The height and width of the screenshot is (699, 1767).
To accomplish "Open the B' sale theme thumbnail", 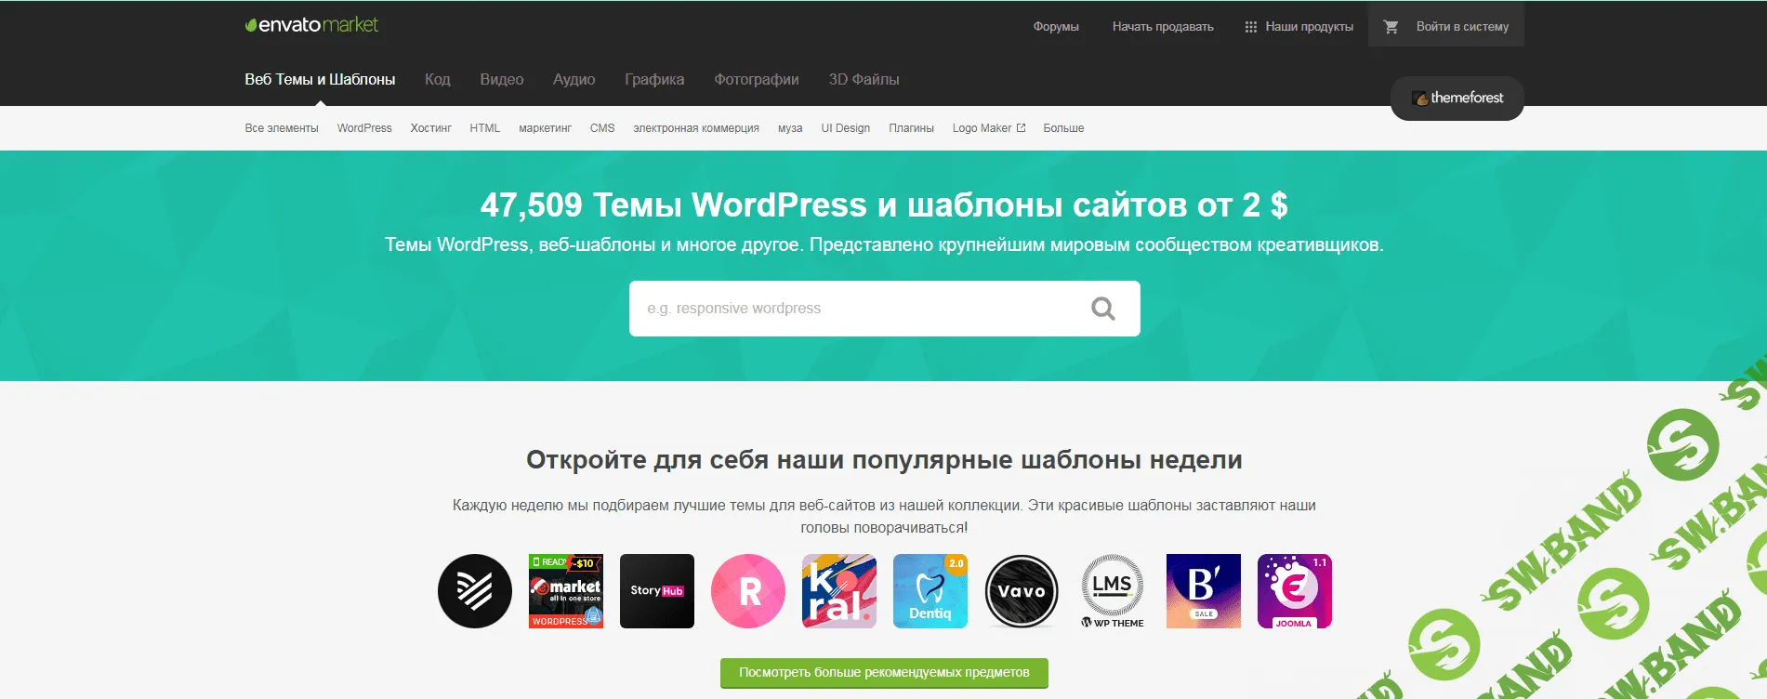I will (1204, 591).
